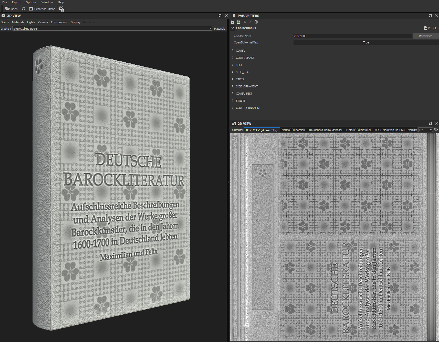Toggle the OpenGL NormalMap True button
This screenshot has width=439, height=342.
pyautogui.click(x=366, y=42)
